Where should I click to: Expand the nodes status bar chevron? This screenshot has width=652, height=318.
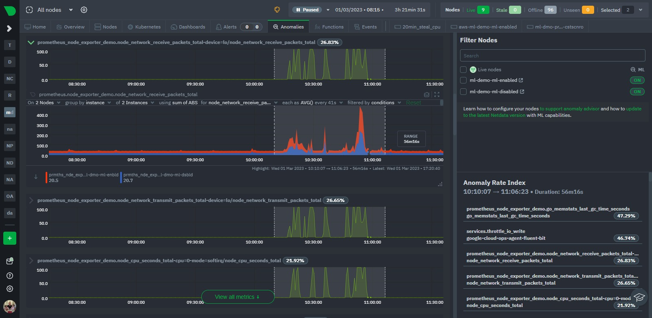(641, 10)
